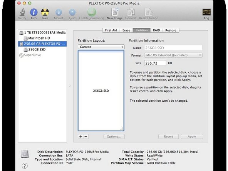The width and height of the screenshot is (228, 171).
Task: Click the Size 255.72 field
Action: [x=155, y=63]
